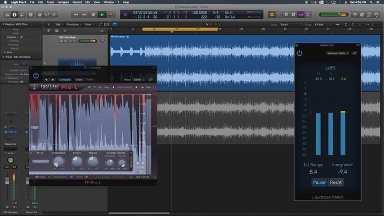Click the Fast Forward transport button

[x=84, y=14]
